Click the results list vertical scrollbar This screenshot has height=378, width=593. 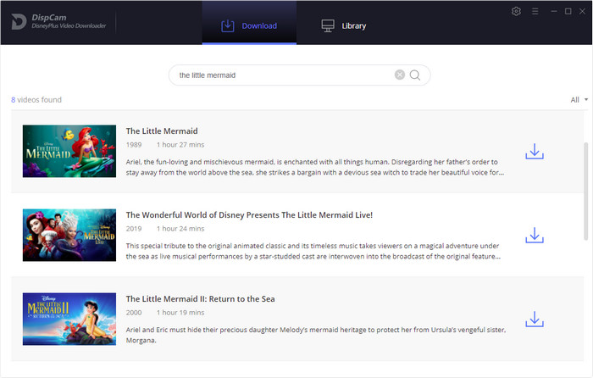point(585,186)
